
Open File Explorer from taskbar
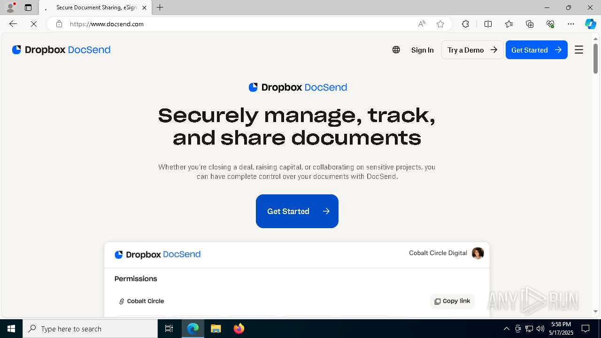(216, 329)
